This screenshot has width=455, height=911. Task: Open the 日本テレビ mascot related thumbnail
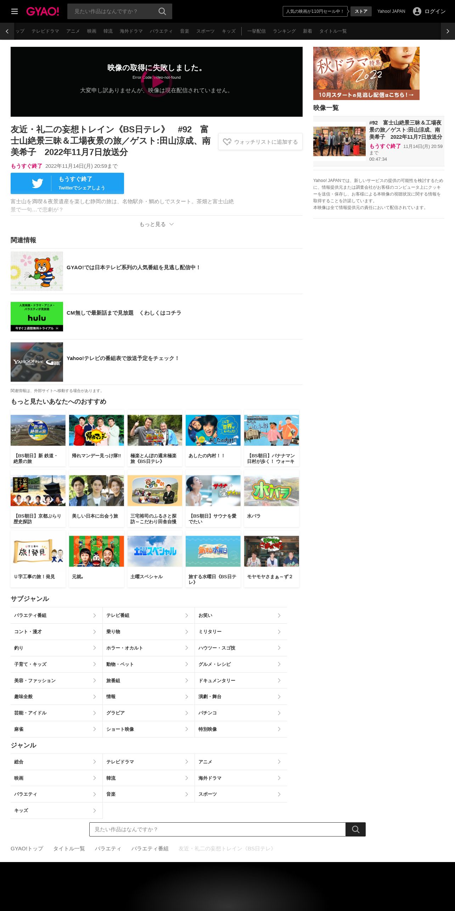(37, 271)
